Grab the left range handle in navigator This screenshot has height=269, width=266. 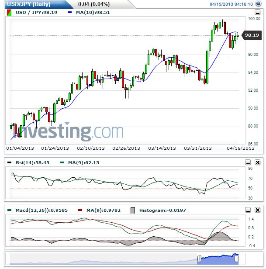[199, 259]
